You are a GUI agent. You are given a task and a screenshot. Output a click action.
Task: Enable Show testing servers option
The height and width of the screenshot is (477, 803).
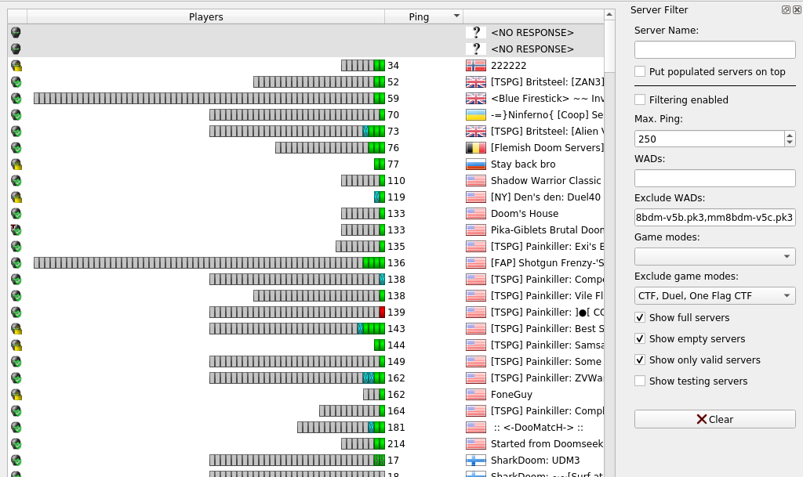(x=640, y=381)
